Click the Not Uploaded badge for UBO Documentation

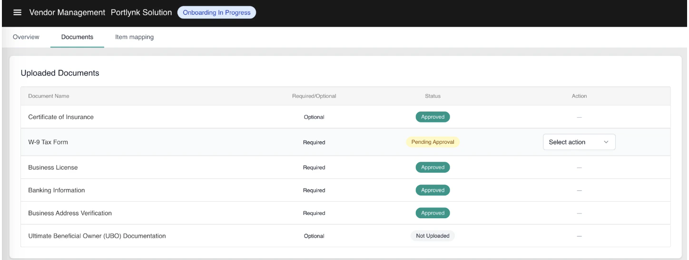433,236
